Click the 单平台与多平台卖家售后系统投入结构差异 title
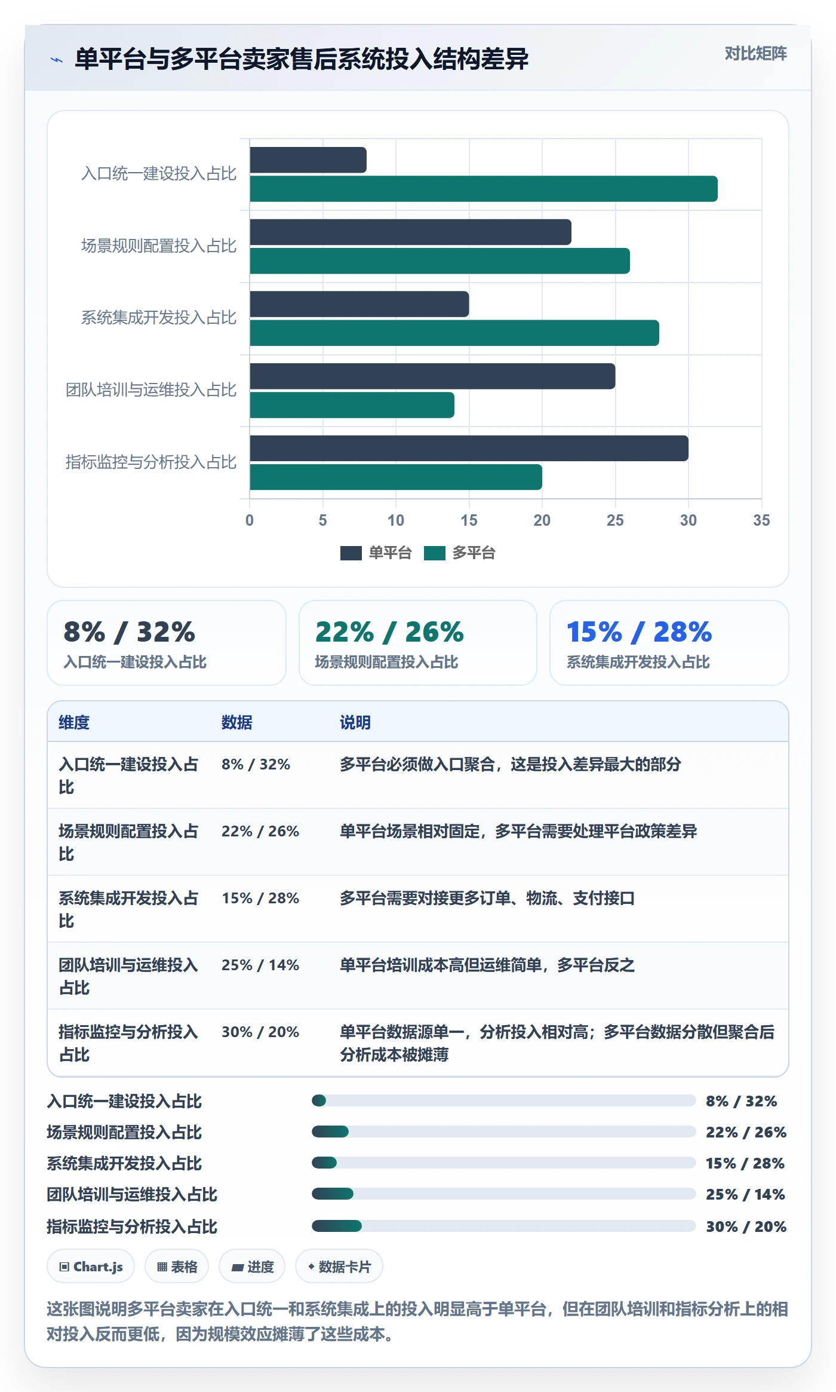This screenshot has height=1392, width=836. [302, 59]
